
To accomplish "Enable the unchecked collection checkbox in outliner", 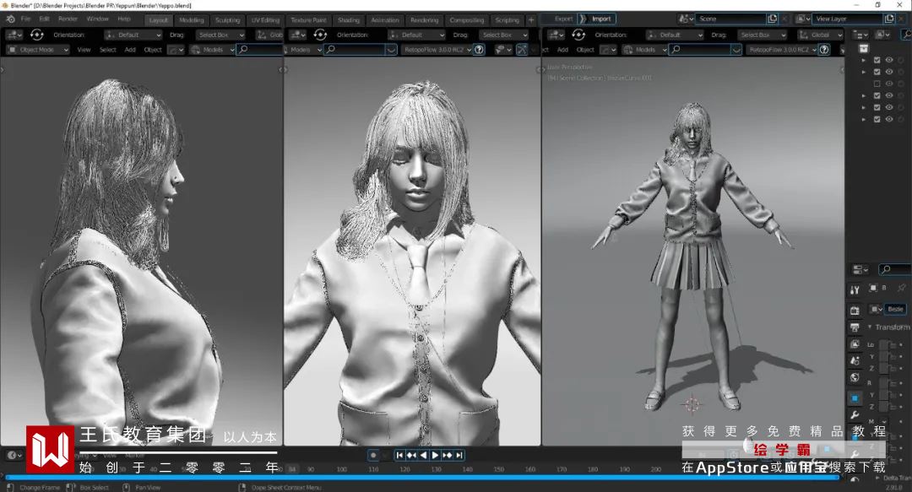I will point(877,84).
